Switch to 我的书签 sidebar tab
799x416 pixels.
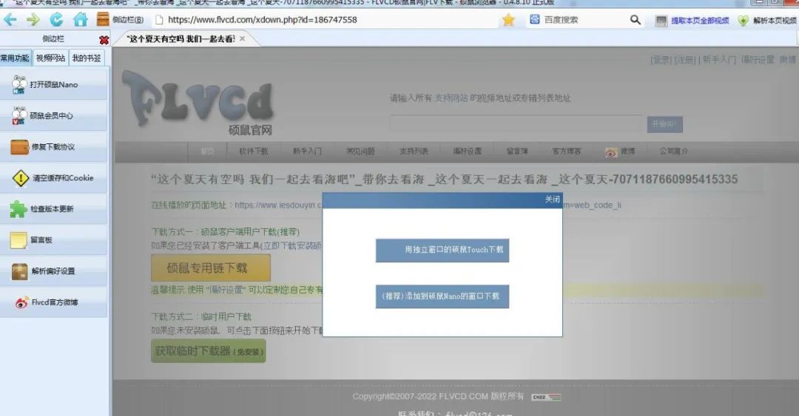pyautogui.click(x=86, y=58)
